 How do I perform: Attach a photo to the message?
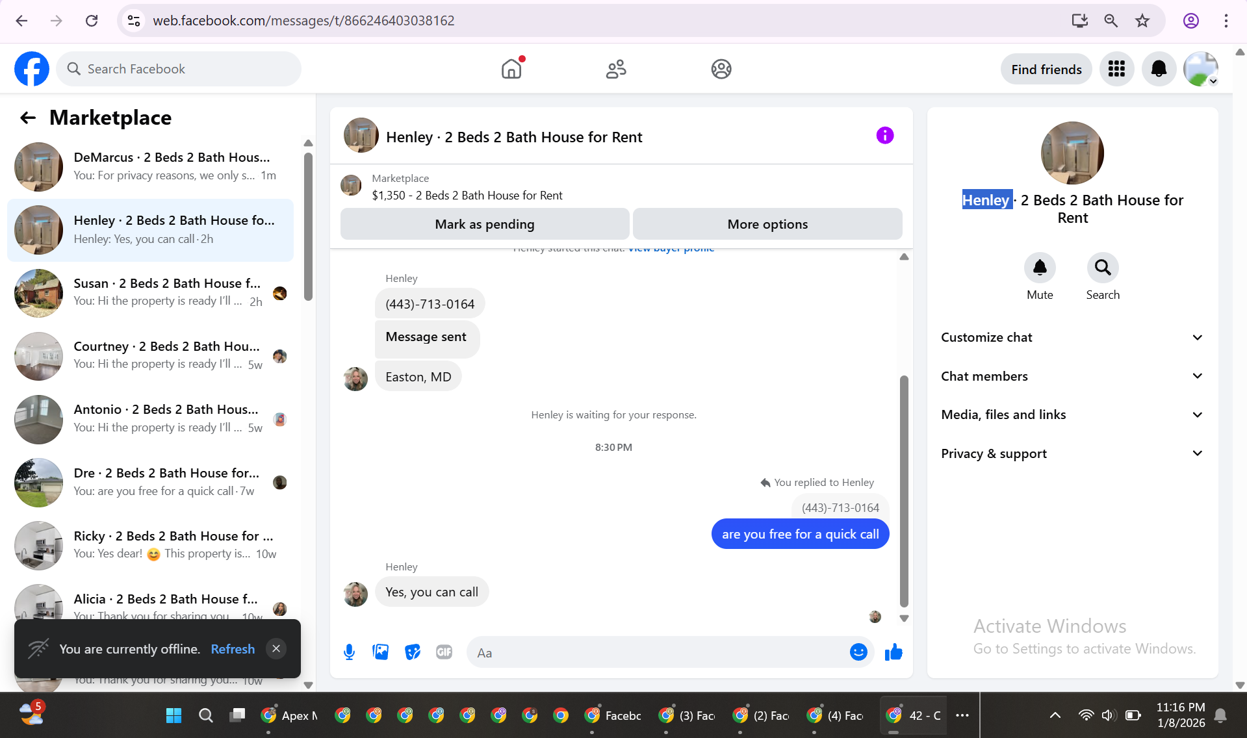(380, 652)
